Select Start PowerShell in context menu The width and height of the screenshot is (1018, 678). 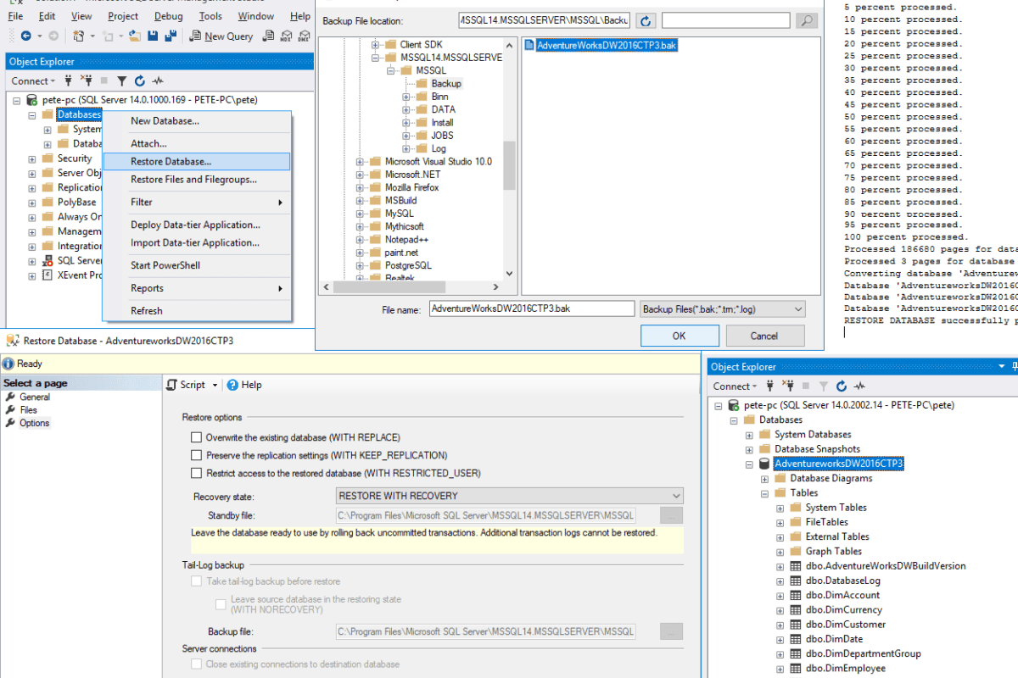pyautogui.click(x=196, y=265)
